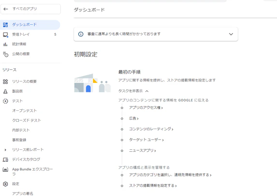Open 事前登録 sub-item
Image resolution: width=277 pixels, height=196 pixels.
19,140
